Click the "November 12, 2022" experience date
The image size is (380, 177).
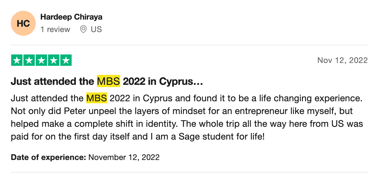(x=124, y=157)
